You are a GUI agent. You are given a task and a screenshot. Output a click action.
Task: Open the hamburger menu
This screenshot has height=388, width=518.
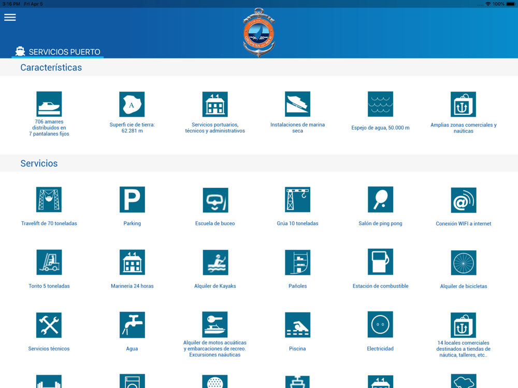point(10,17)
